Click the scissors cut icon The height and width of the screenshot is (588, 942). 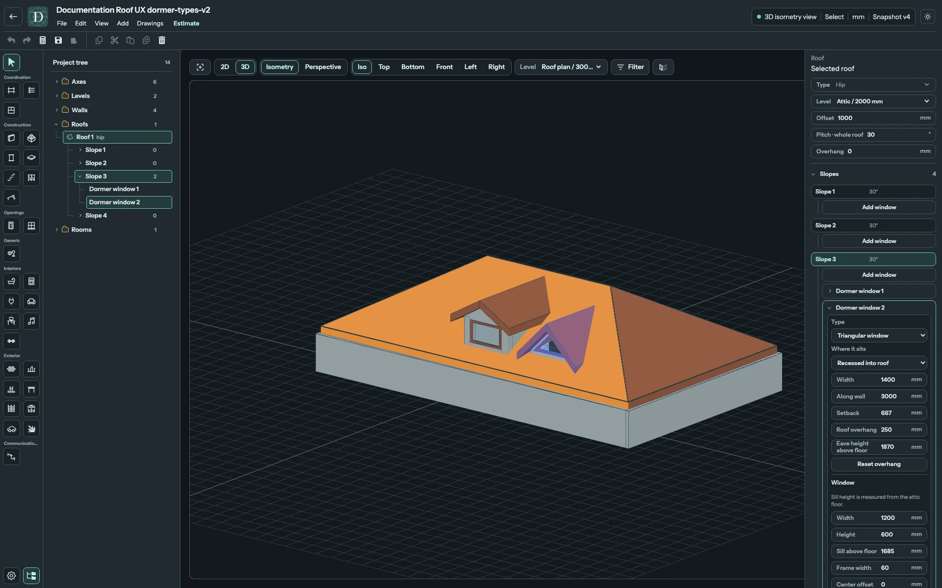coord(115,40)
